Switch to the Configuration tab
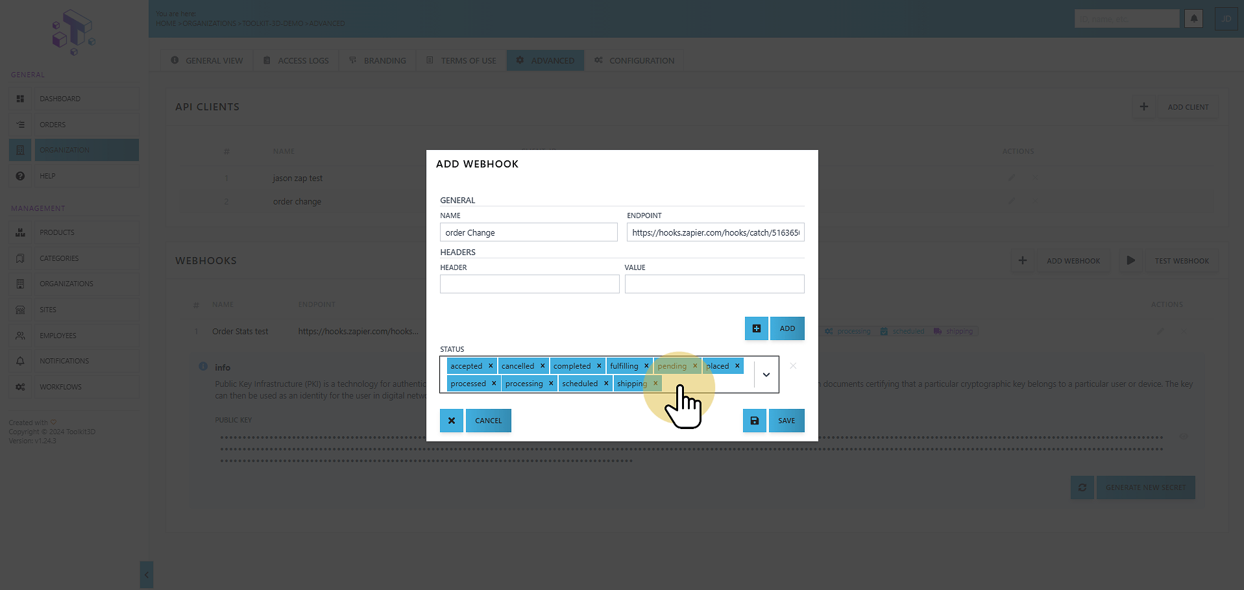This screenshot has width=1244, height=590. (x=634, y=60)
